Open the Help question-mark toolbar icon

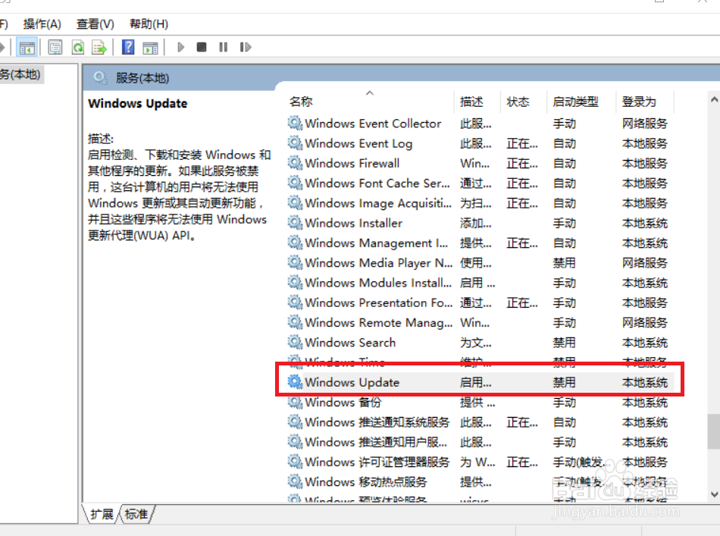click(128, 47)
